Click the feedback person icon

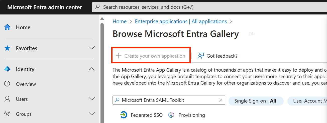pyautogui.click(x=200, y=56)
